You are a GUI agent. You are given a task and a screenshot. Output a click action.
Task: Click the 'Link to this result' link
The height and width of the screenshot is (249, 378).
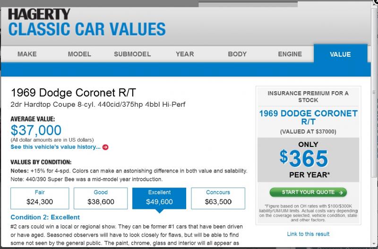[x=308, y=234]
